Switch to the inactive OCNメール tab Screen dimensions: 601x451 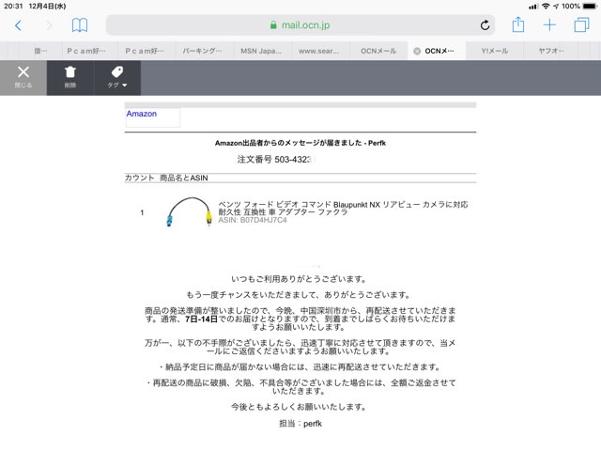(378, 51)
